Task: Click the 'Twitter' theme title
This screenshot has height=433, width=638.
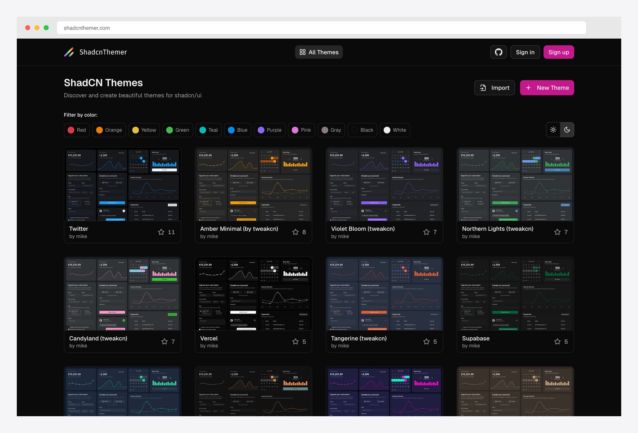Action: point(78,229)
